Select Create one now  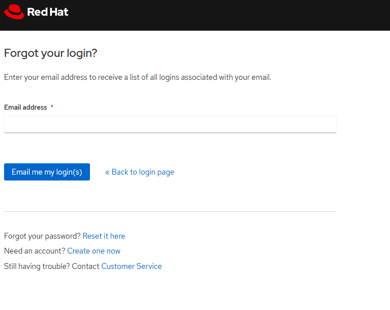coord(94,251)
